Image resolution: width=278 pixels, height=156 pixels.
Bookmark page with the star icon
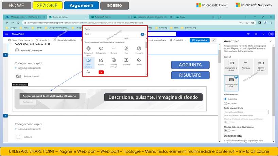[x=253, y=23]
